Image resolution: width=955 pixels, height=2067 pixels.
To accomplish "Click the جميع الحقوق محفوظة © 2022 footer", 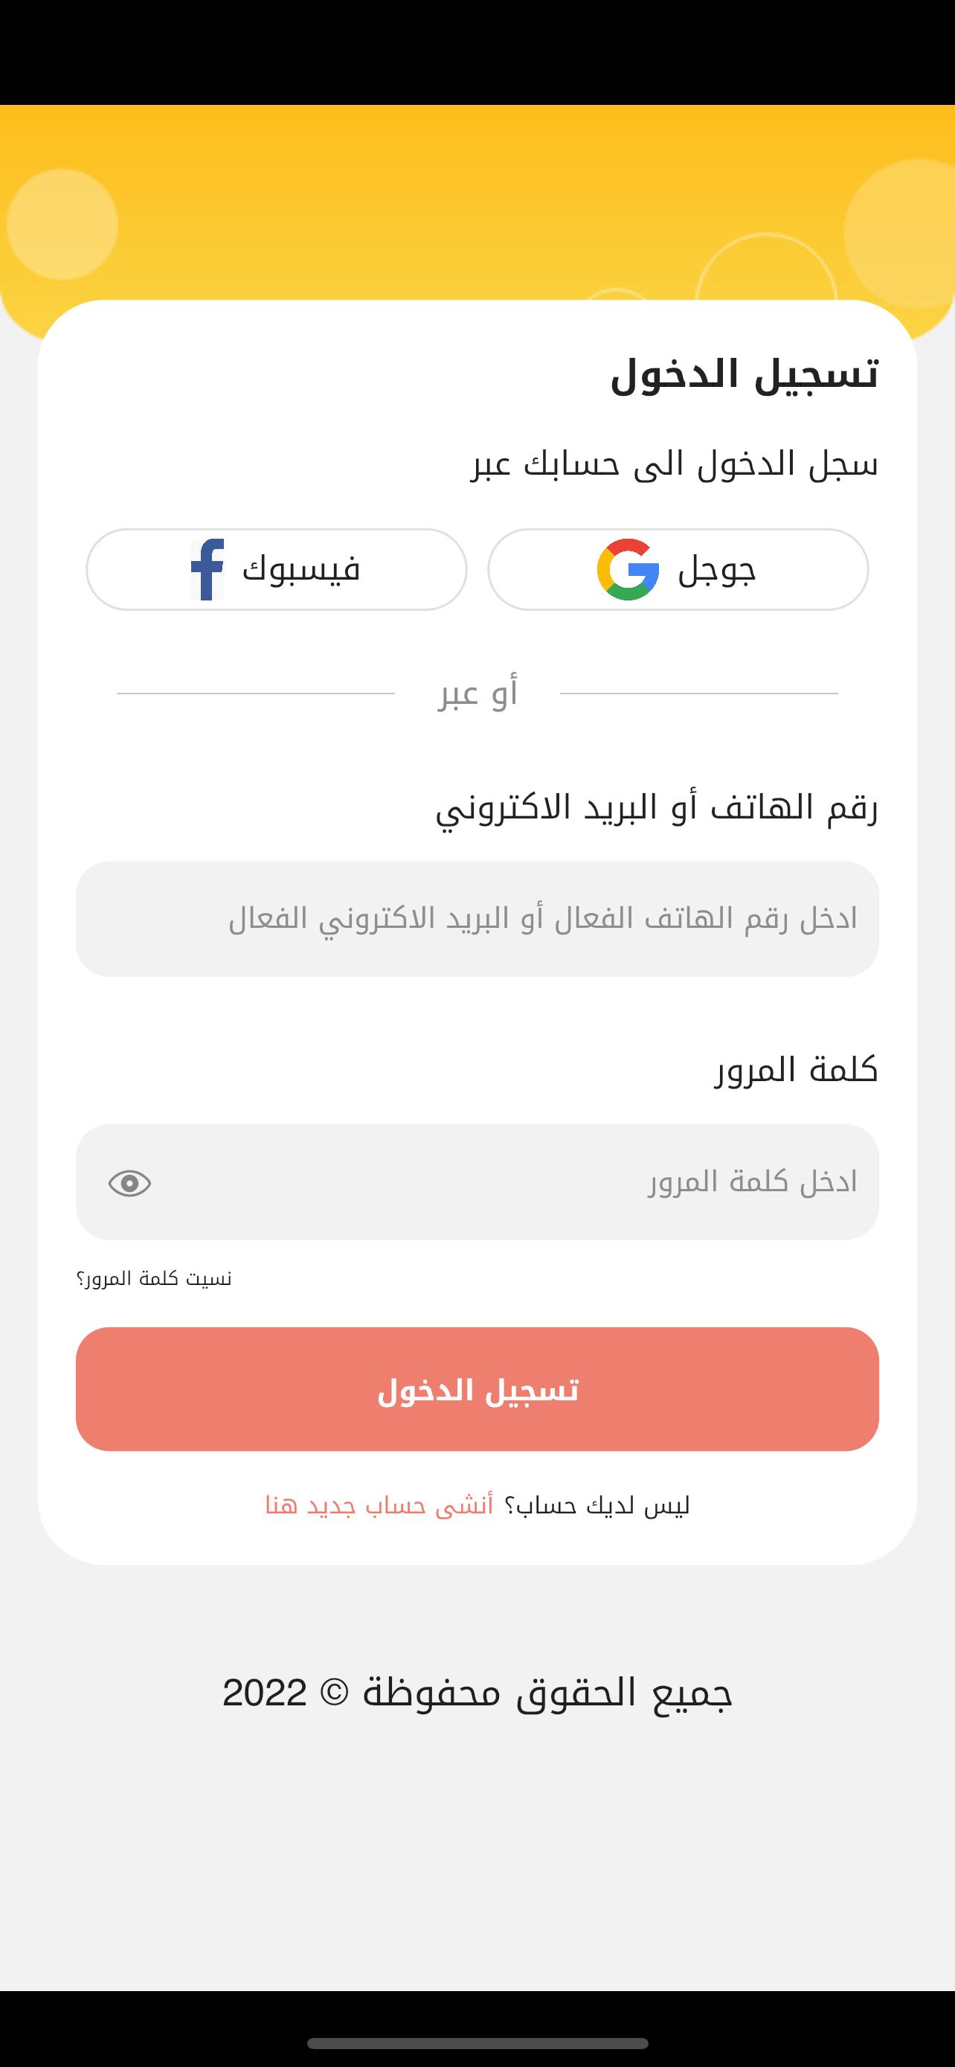I will 477,1691.
